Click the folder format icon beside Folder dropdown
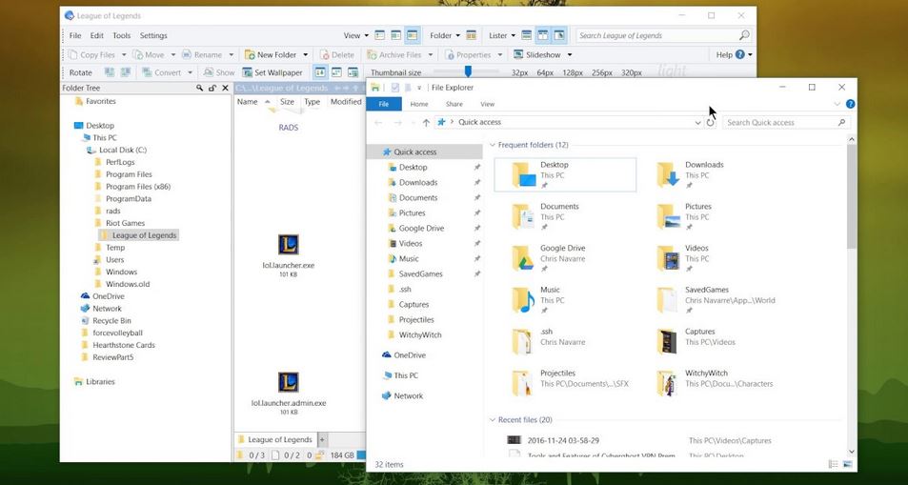This screenshot has width=908, height=485. [x=472, y=35]
